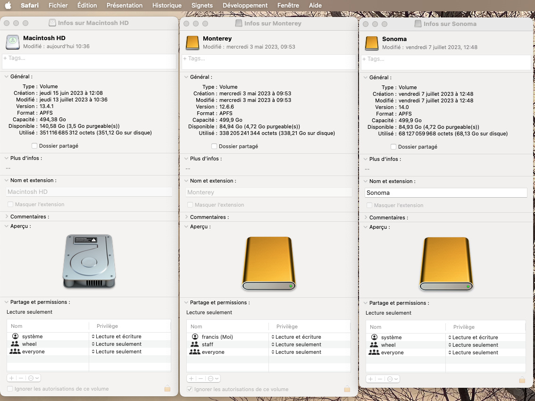Screen dimensions: 535x401
Task: Click the Sonoma name text field
Action: [446, 192]
